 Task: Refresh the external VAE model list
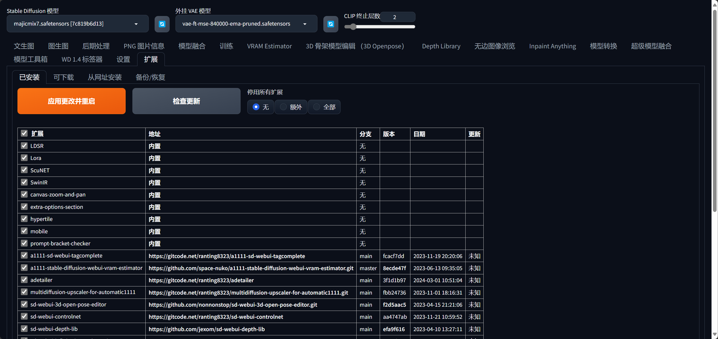point(330,24)
